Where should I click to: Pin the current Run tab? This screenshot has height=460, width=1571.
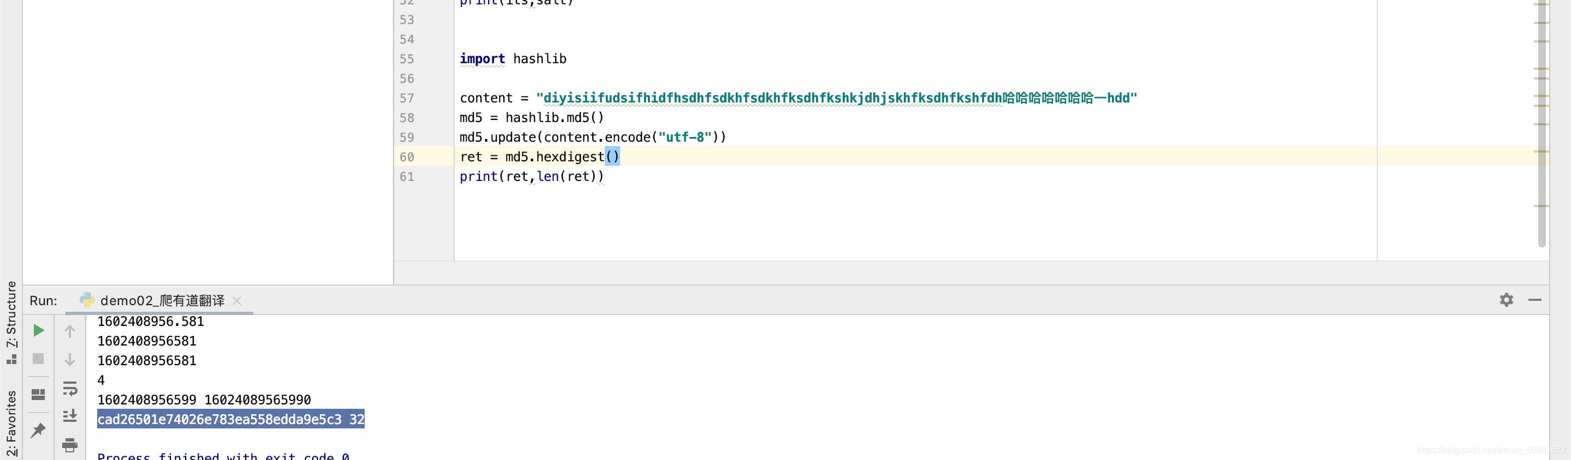click(x=38, y=430)
